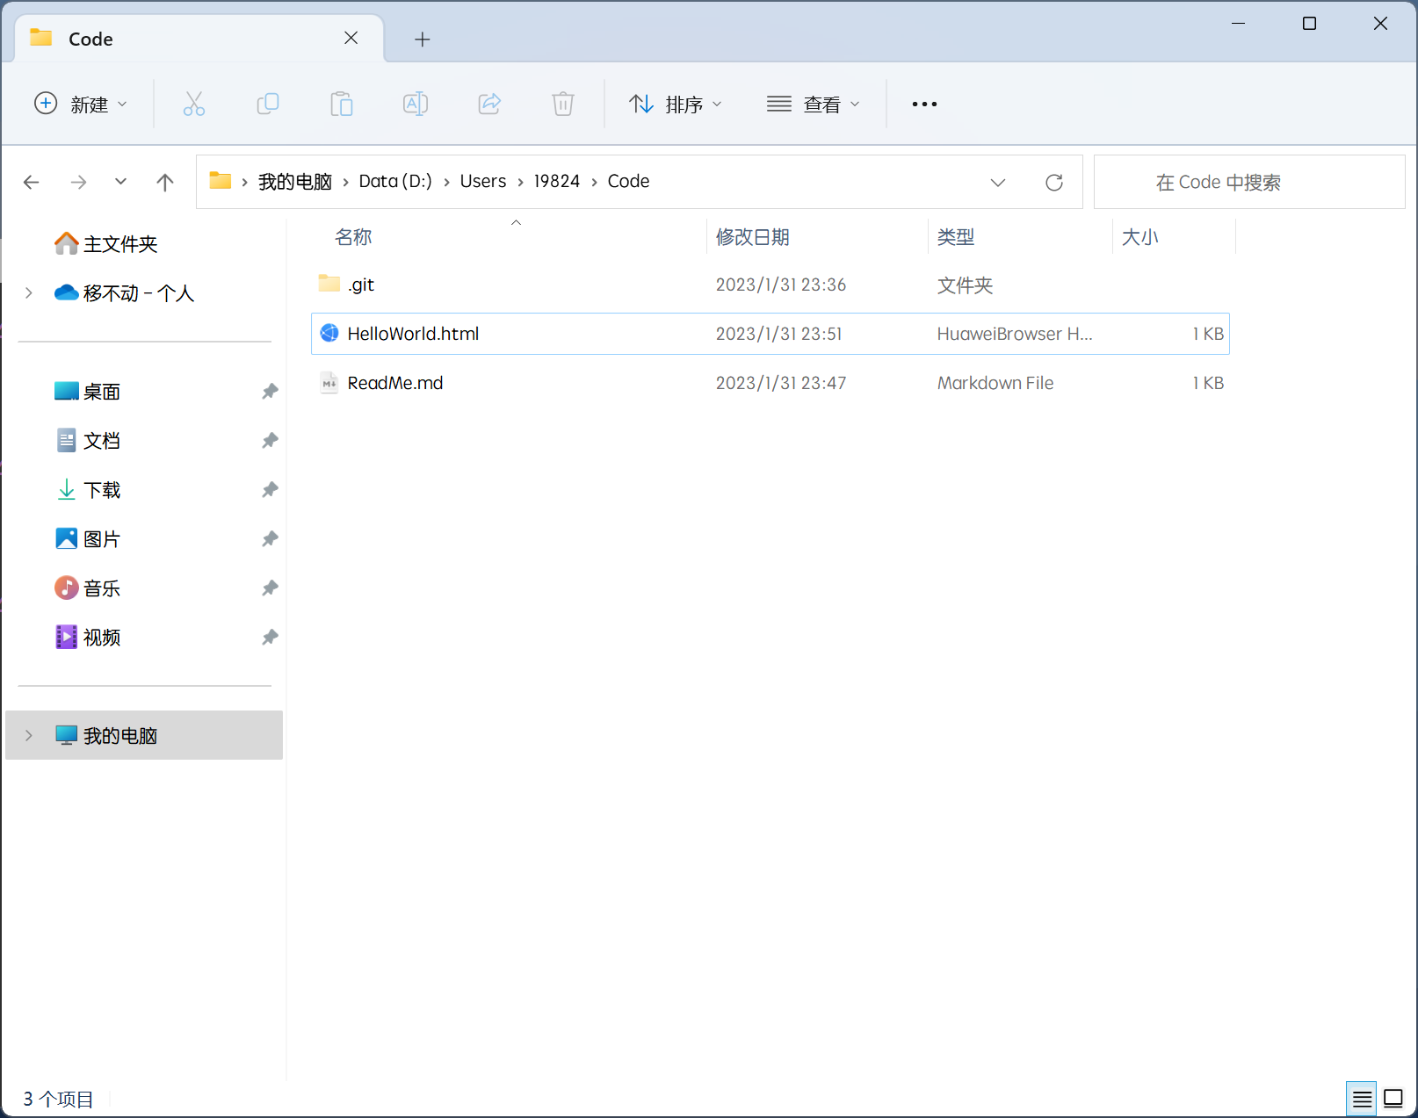The width and height of the screenshot is (1418, 1118).
Task: Expand the 我的电脑 tree node
Action: tap(29, 735)
